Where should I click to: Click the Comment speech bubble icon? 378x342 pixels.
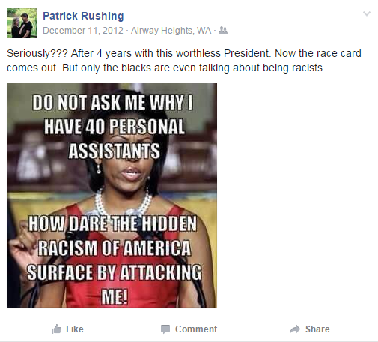[x=165, y=329]
